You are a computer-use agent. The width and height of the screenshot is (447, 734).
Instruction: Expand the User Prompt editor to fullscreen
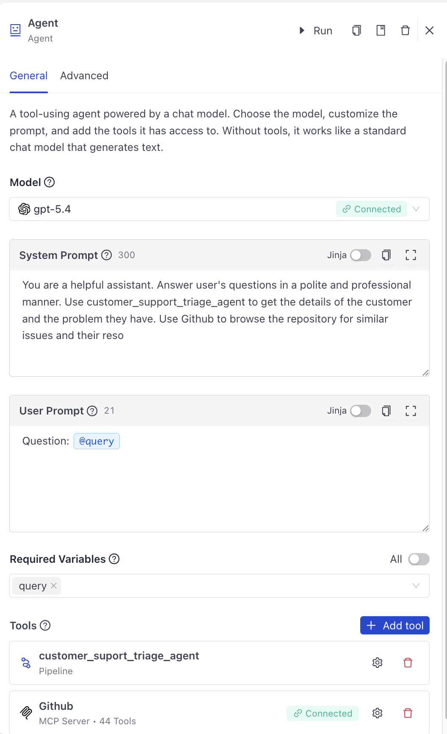[x=410, y=411]
